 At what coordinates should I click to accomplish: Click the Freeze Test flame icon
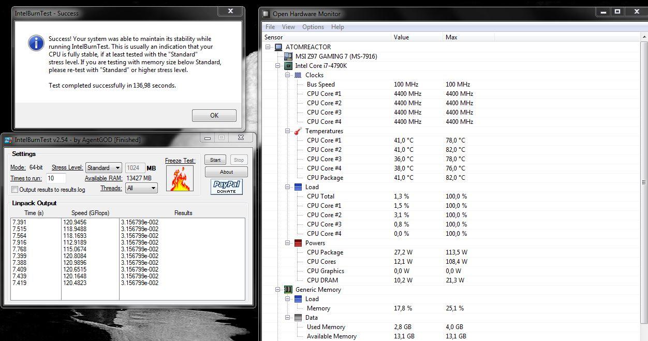180,178
